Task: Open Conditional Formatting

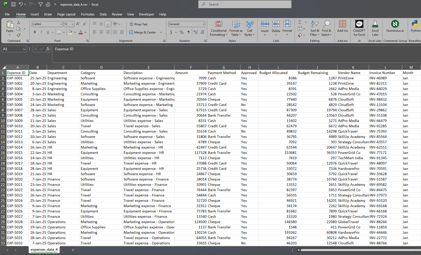Action: click(218, 28)
